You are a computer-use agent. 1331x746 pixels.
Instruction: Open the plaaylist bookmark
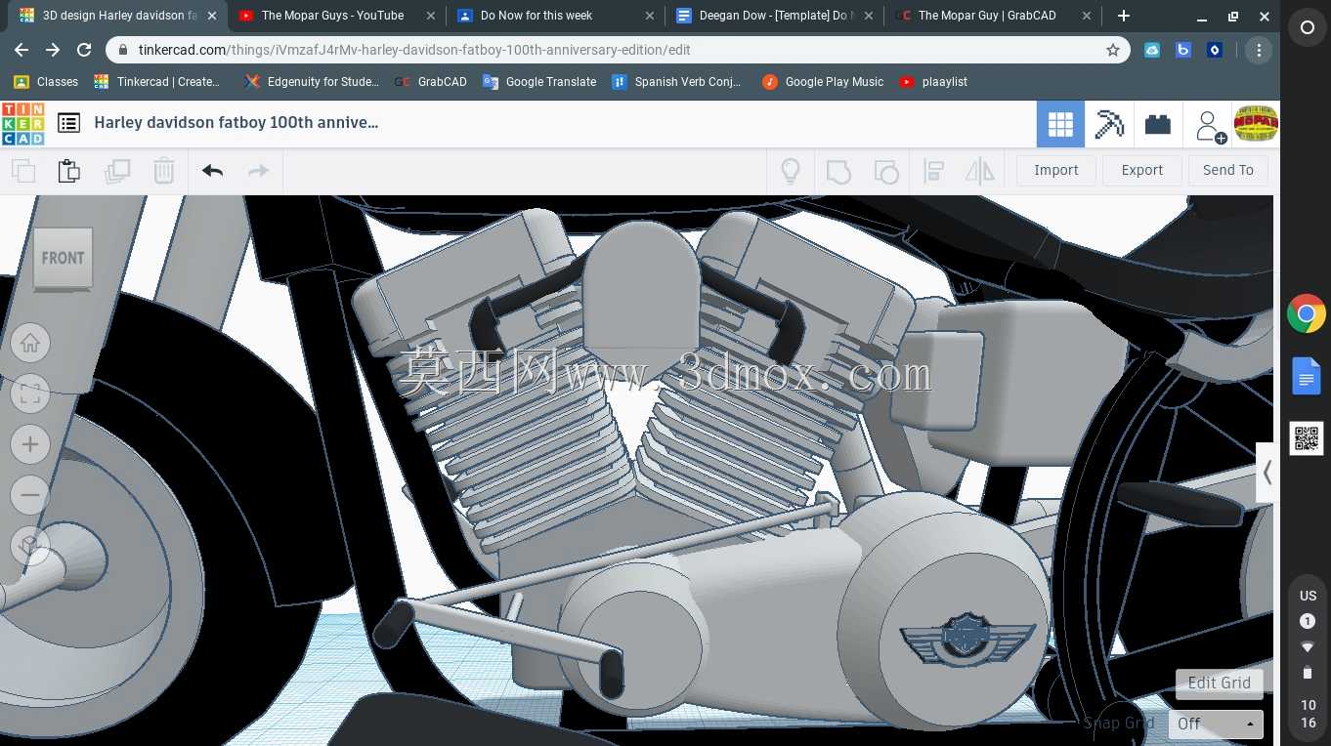pyautogui.click(x=933, y=82)
